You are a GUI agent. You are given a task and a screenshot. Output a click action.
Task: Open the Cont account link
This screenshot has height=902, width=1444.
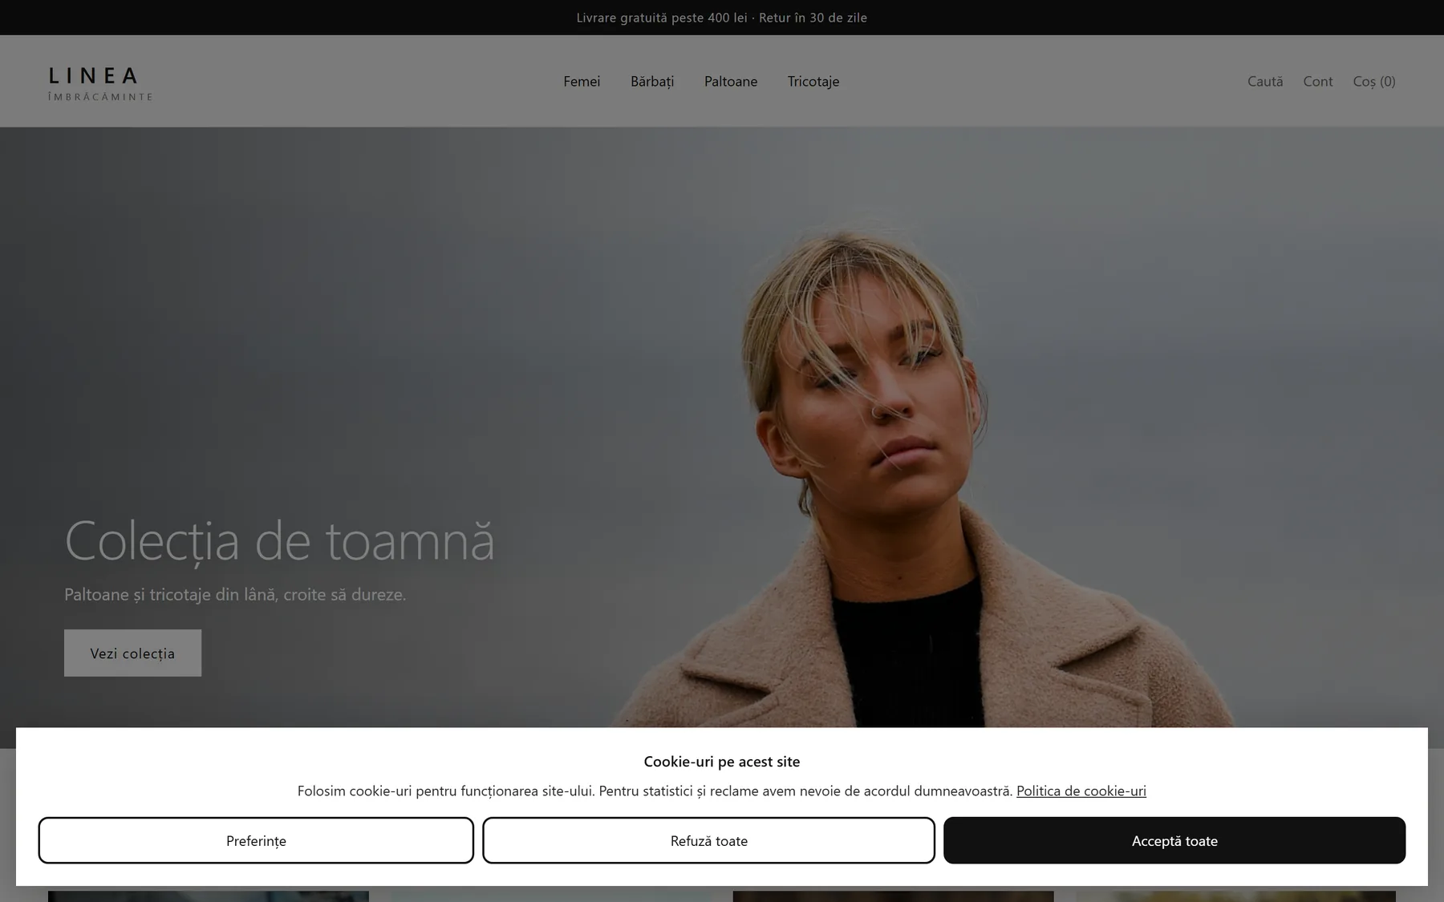(1318, 81)
